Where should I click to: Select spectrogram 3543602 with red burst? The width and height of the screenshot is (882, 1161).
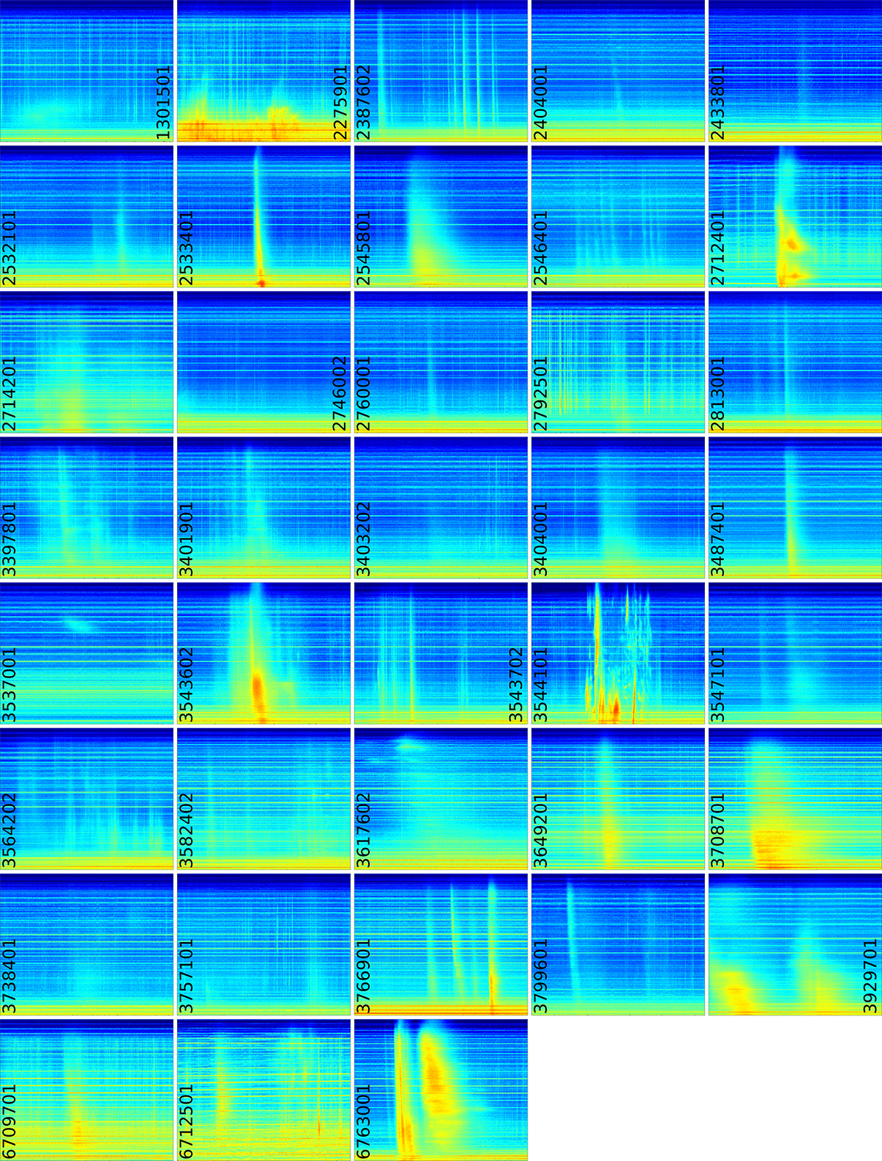[264, 653]
